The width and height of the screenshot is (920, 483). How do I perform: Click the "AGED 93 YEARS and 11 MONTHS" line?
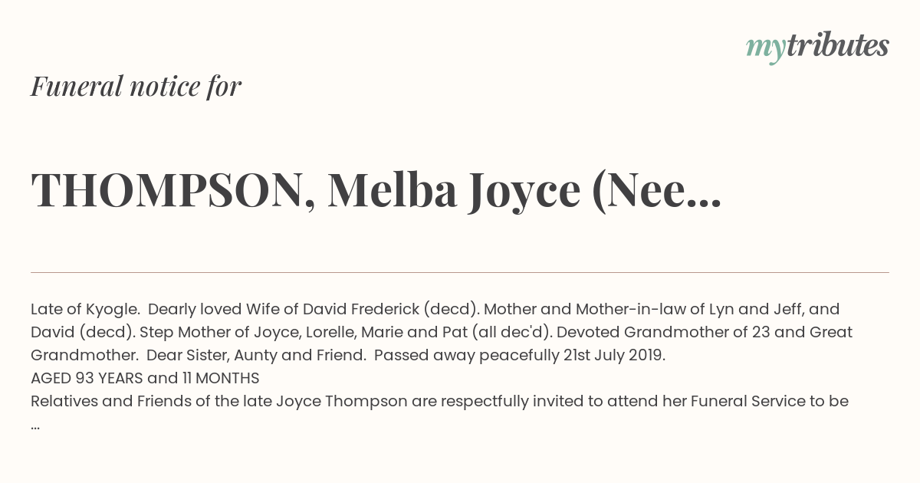point(145,378)
